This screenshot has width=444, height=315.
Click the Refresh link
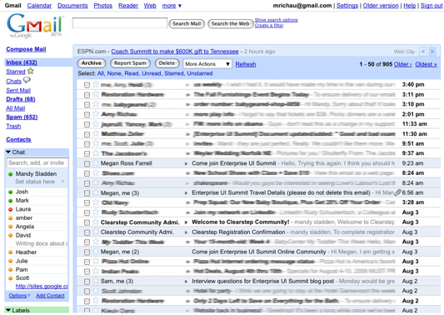point(246,64)
